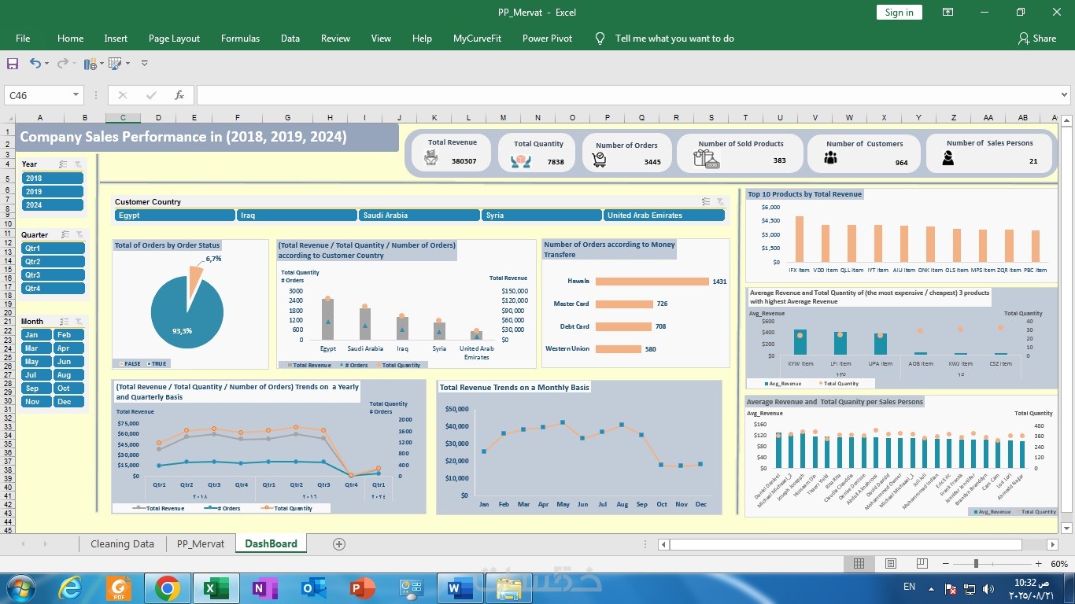Toggle multi-select on the Quarter slicer
This screenshot has width=1075, height=604.
coord(65,234)
